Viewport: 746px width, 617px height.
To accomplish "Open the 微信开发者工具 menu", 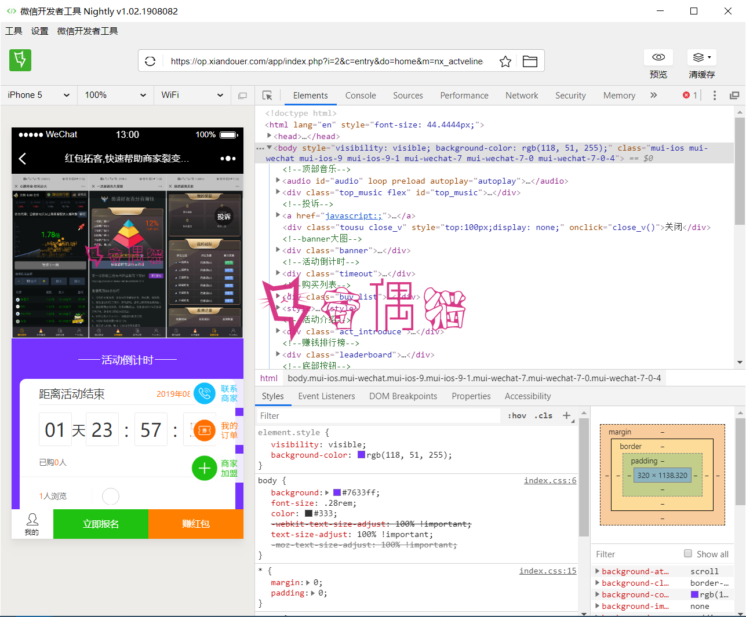I will (88, 31).
